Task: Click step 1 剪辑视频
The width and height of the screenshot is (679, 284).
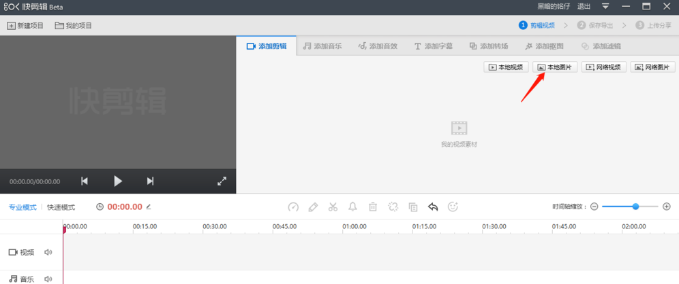Action: (537, 25)
